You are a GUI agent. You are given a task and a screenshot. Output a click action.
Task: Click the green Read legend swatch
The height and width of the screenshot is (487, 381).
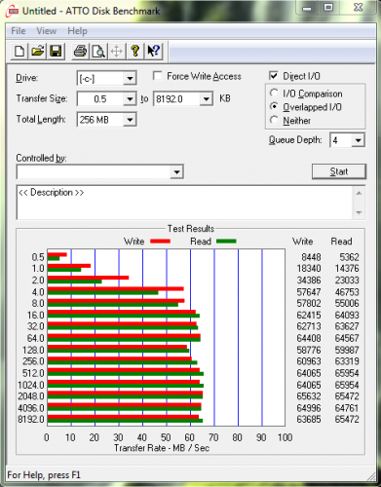coord(226,242)
